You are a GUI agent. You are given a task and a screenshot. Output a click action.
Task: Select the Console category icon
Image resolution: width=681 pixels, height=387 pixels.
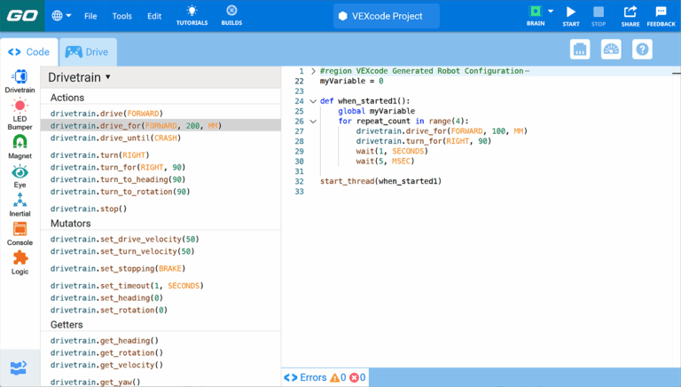pyautogui.click(x=20, y=234)
